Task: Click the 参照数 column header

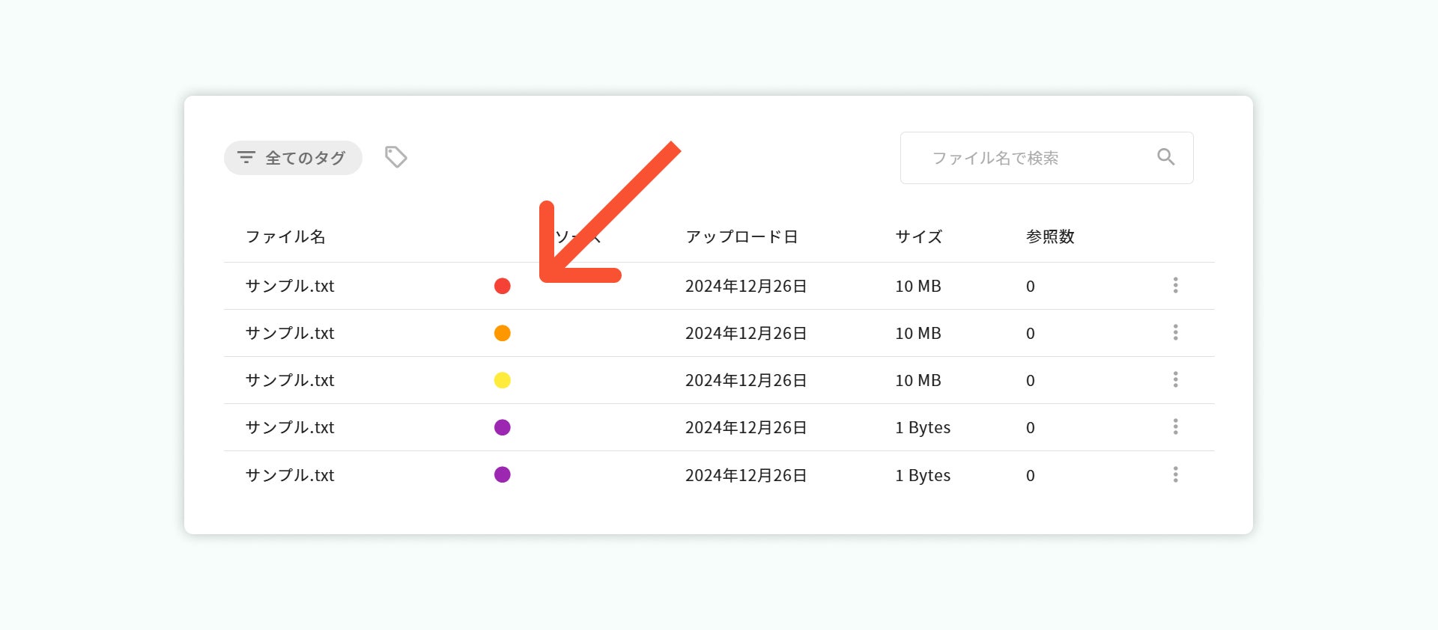Action: (x=1050, y=237)
